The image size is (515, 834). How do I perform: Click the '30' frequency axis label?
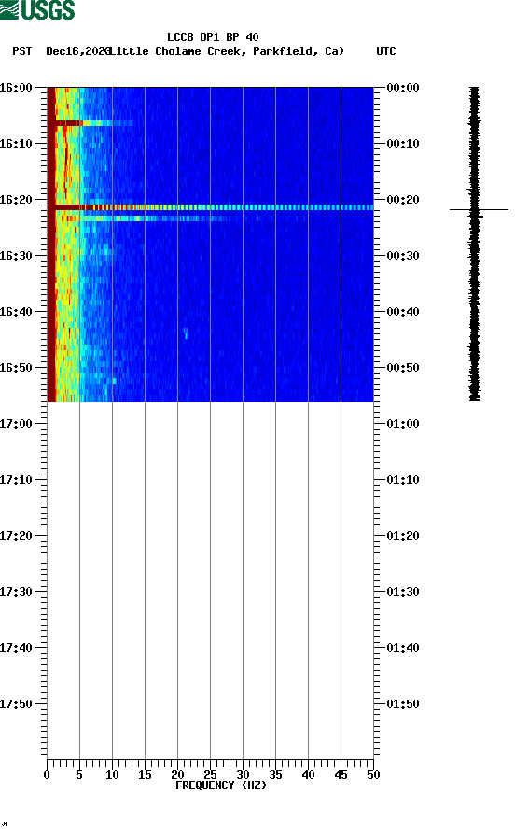243,775
